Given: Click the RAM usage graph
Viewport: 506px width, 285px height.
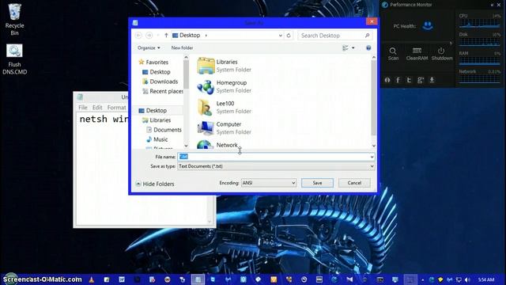Looking at the screenshot, I should [479, 60].
